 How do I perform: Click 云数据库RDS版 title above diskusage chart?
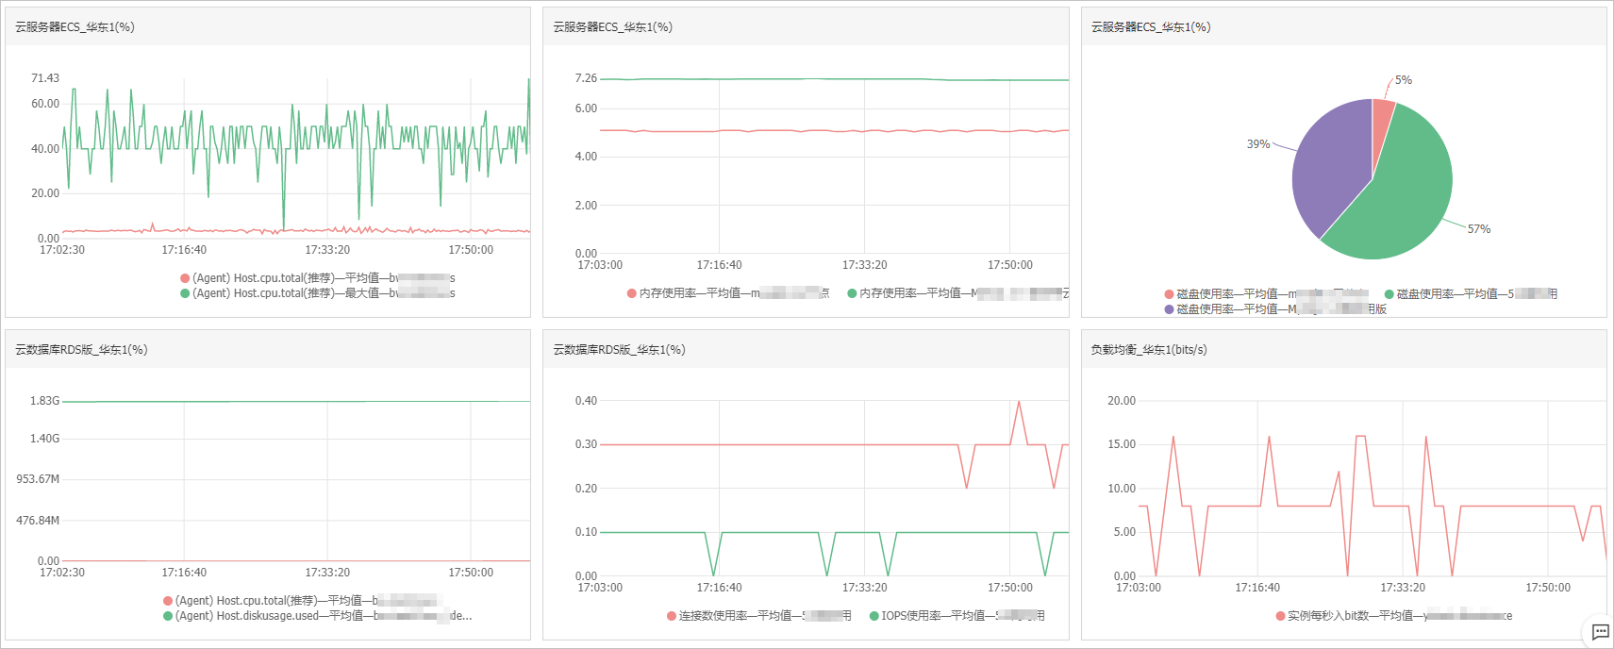point(81,350)
